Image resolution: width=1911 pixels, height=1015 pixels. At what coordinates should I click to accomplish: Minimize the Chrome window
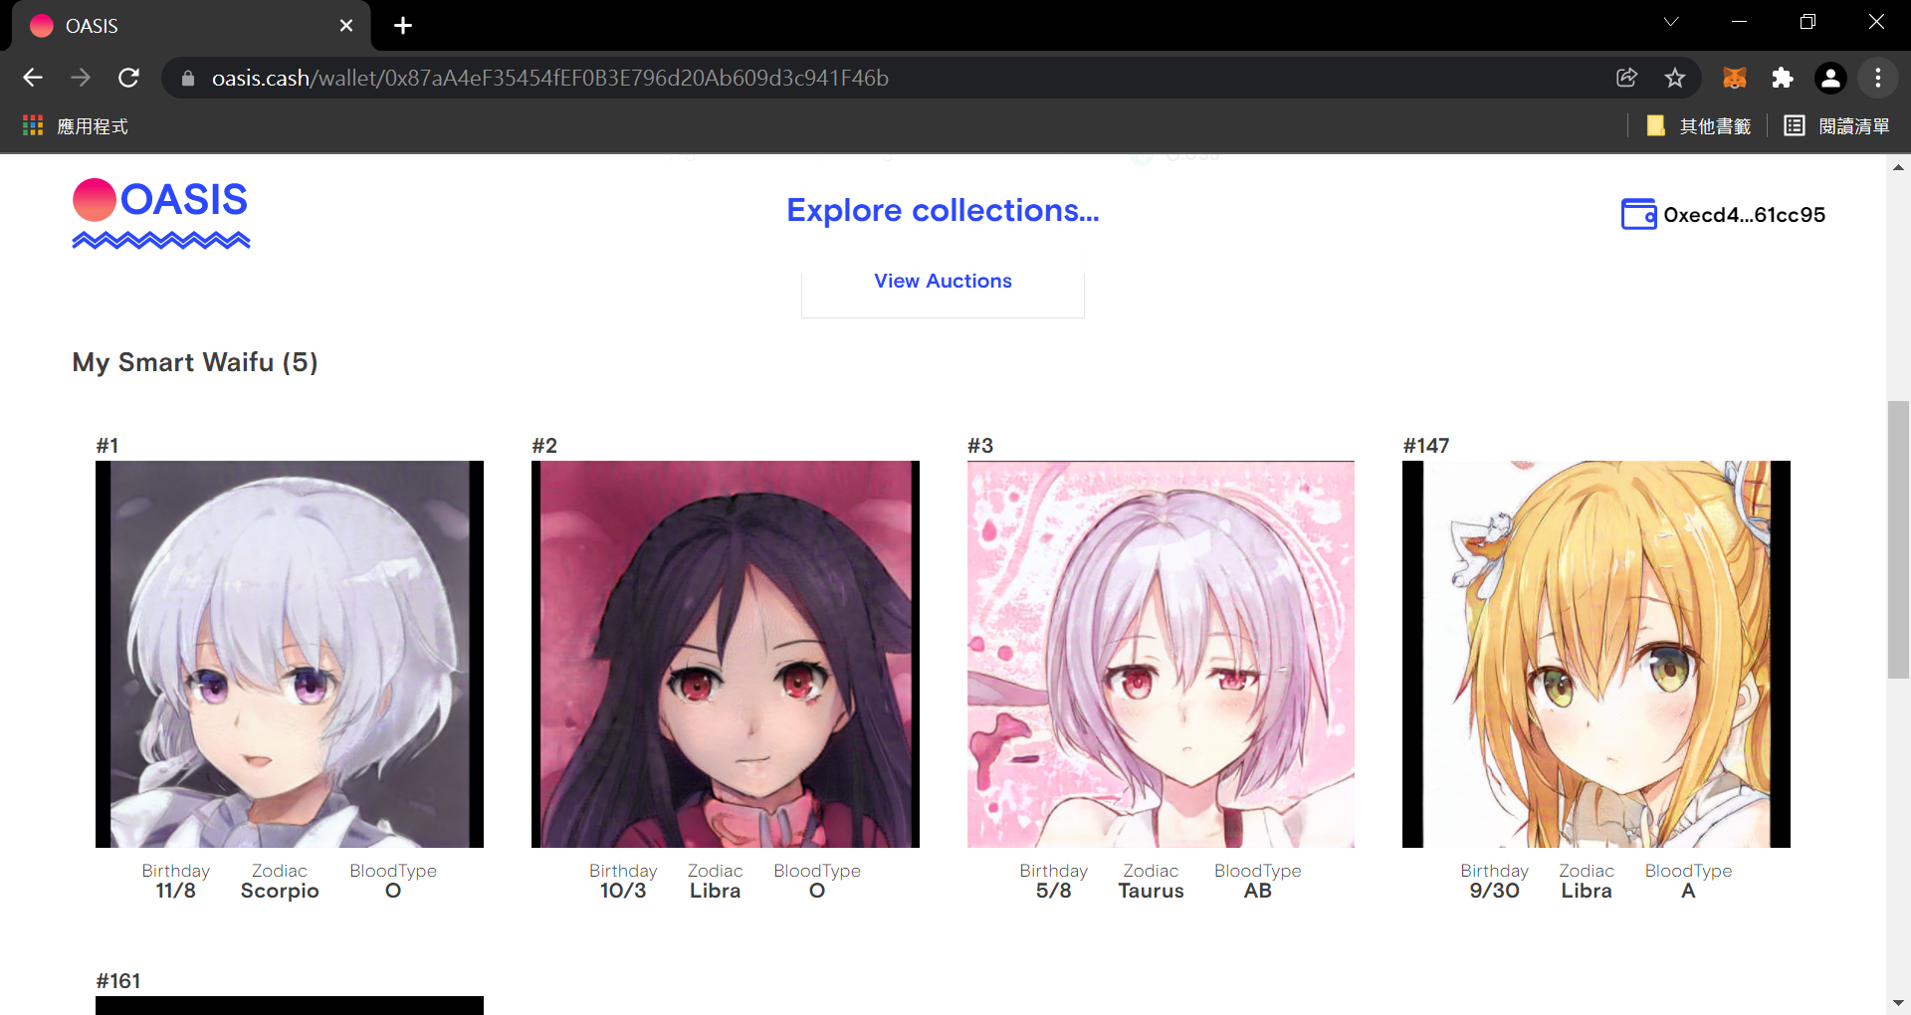point(1740,22)
